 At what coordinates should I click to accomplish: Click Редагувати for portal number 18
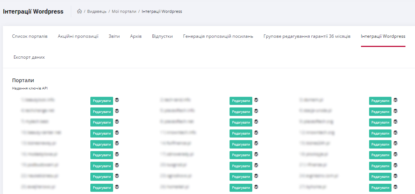380,155
